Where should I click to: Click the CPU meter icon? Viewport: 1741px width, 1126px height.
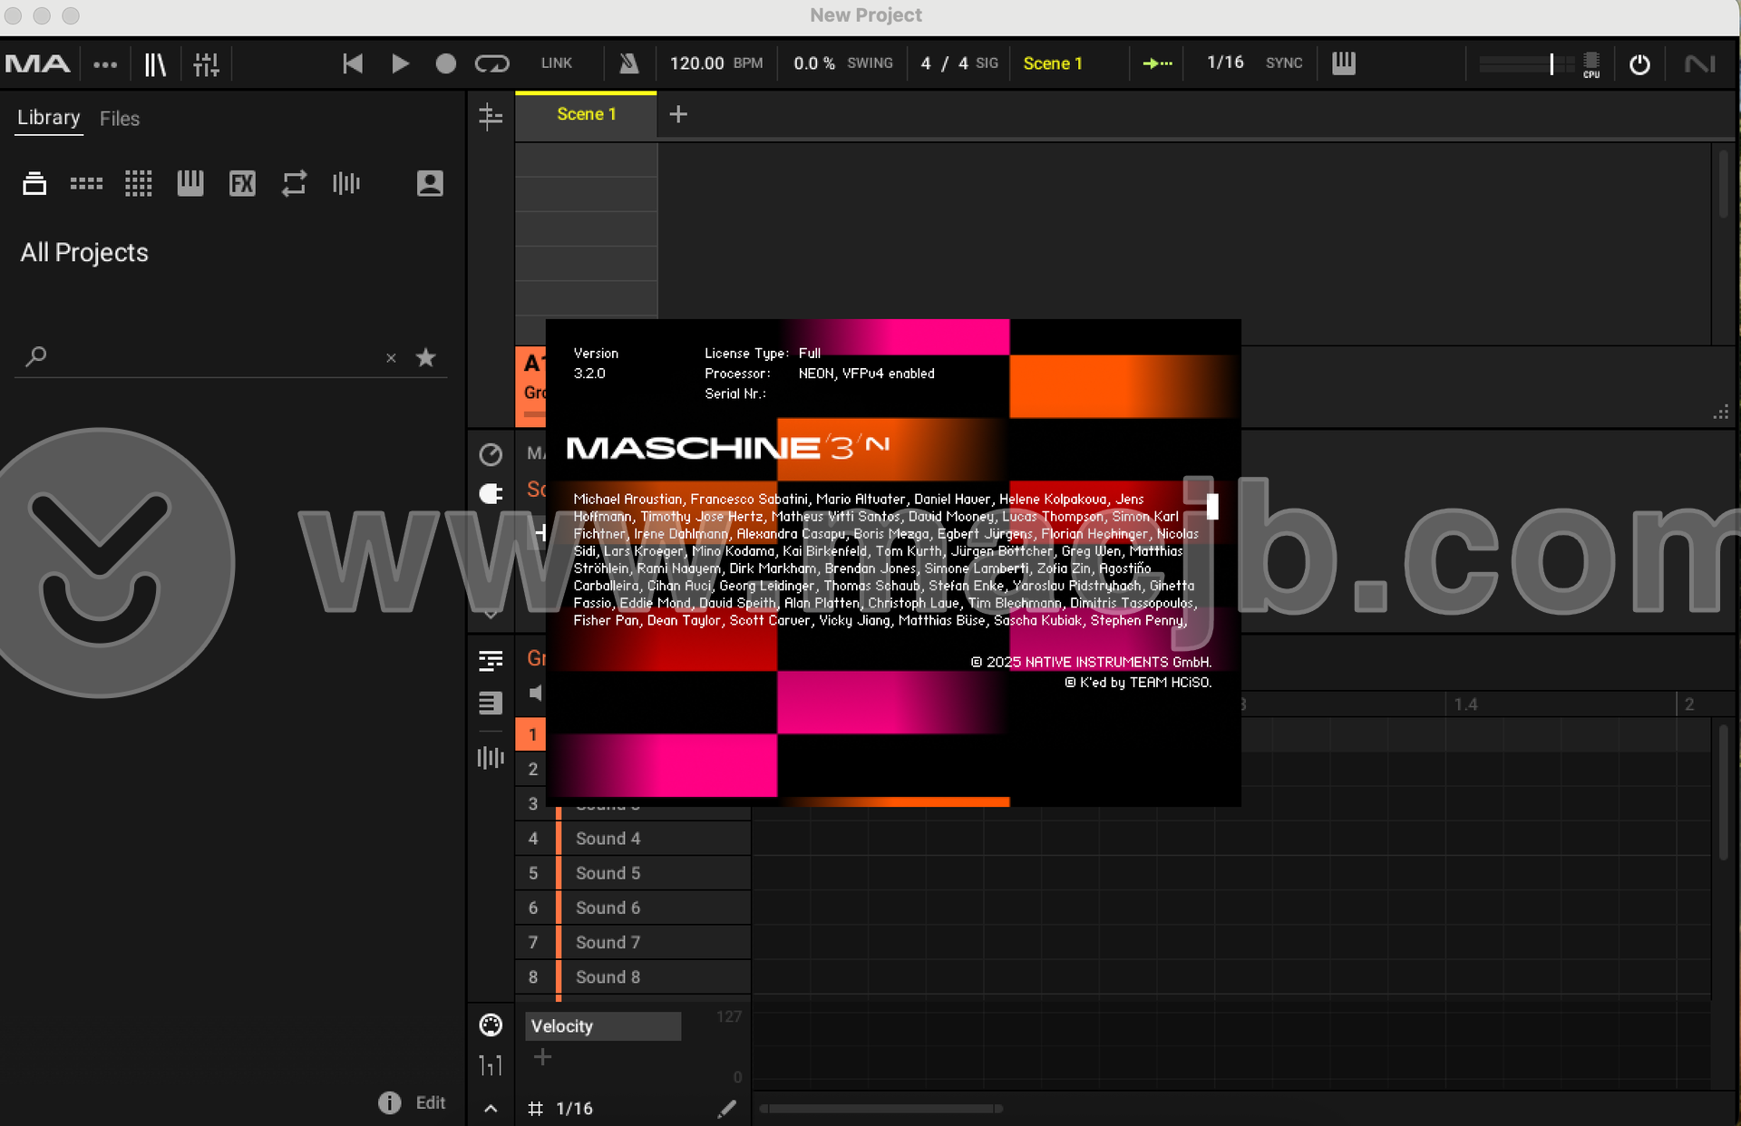1591,64
